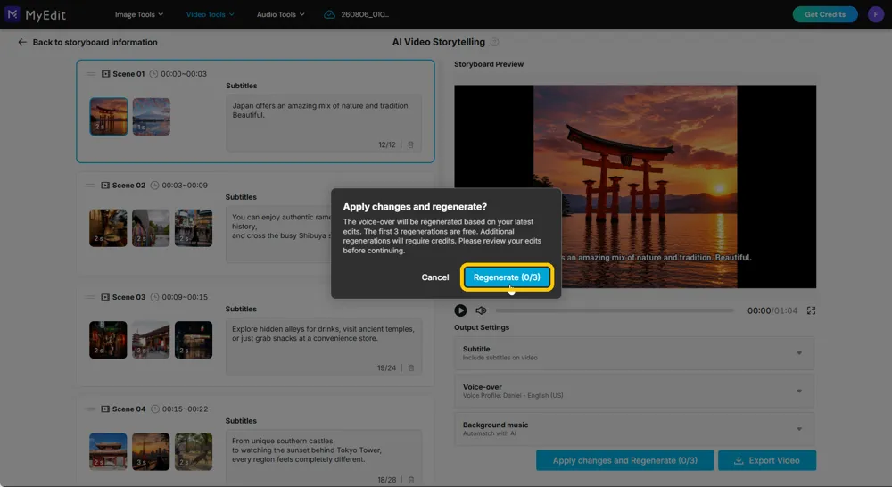Select Scene 04 third thumbnail
Viewport: 892px width, 487px height.
(x=194, y=451)
